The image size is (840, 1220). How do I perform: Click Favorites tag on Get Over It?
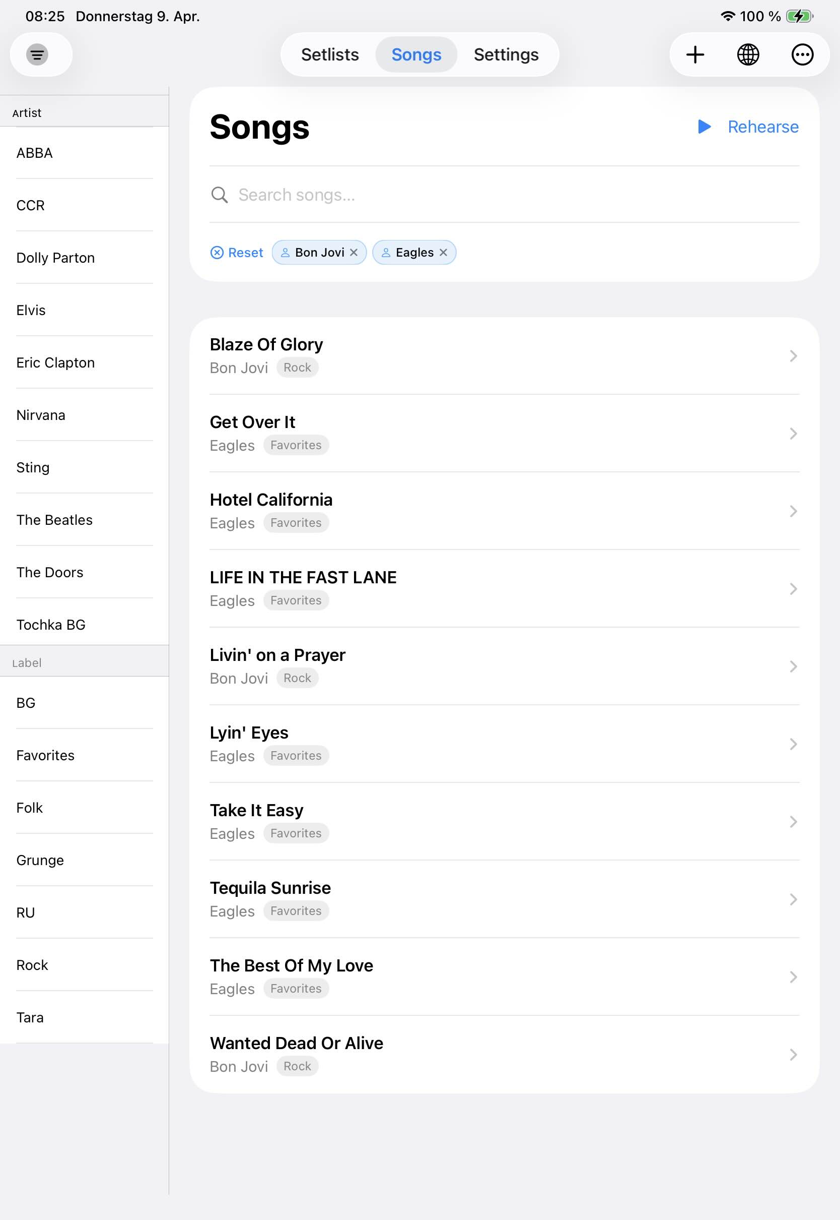[x=296, y=445]
